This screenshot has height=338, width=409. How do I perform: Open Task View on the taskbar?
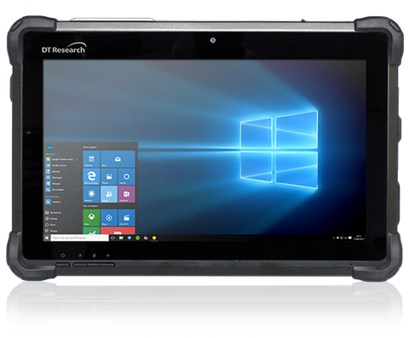pyautogui.click(x=113, y=238)
